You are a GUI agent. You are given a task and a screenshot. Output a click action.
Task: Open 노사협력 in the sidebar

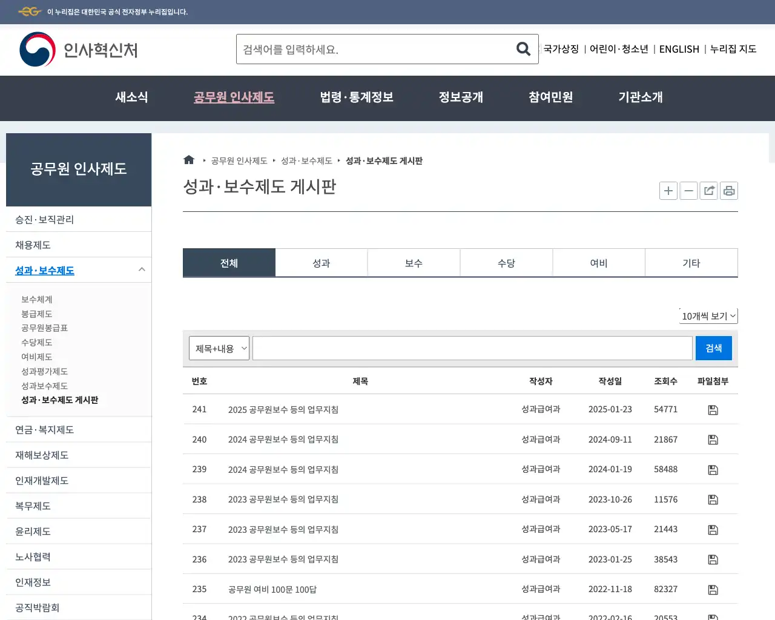tap(79, 556)
